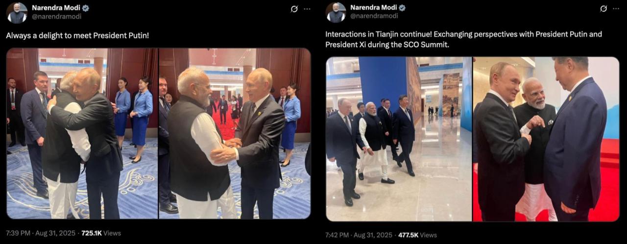
Task: Click the profile avatar on the right tweet
Action: coord(336,13)
